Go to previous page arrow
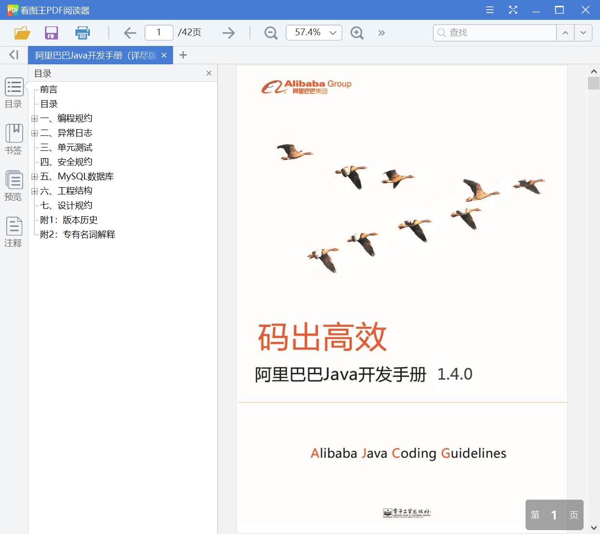Image resolution: width=600 pixels, height=534 pixels. (x=130, y=33)
